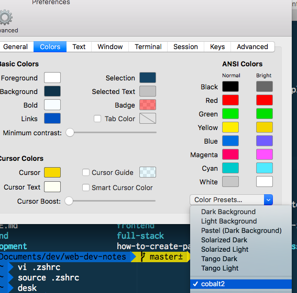
Task: Toggle the Cursor Guide checkbox
Action: [x=86, y=172]
